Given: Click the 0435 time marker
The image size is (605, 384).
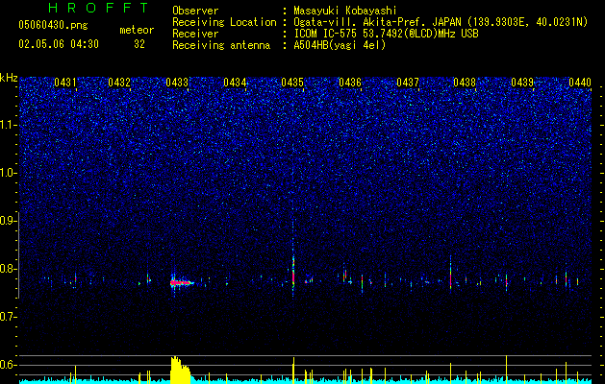Looking at the screenshot, I should pyautogui.click(x=292, y=82).
